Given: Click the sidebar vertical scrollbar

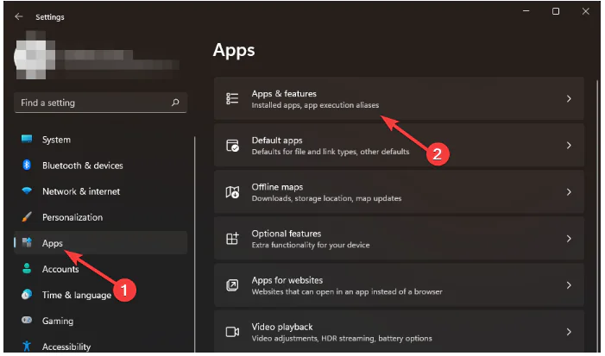Looking at the screenshot, I should [194, 245].
